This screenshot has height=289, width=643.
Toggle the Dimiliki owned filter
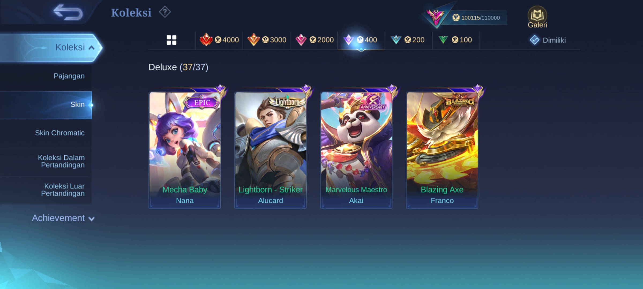click(x=548, y=40)
